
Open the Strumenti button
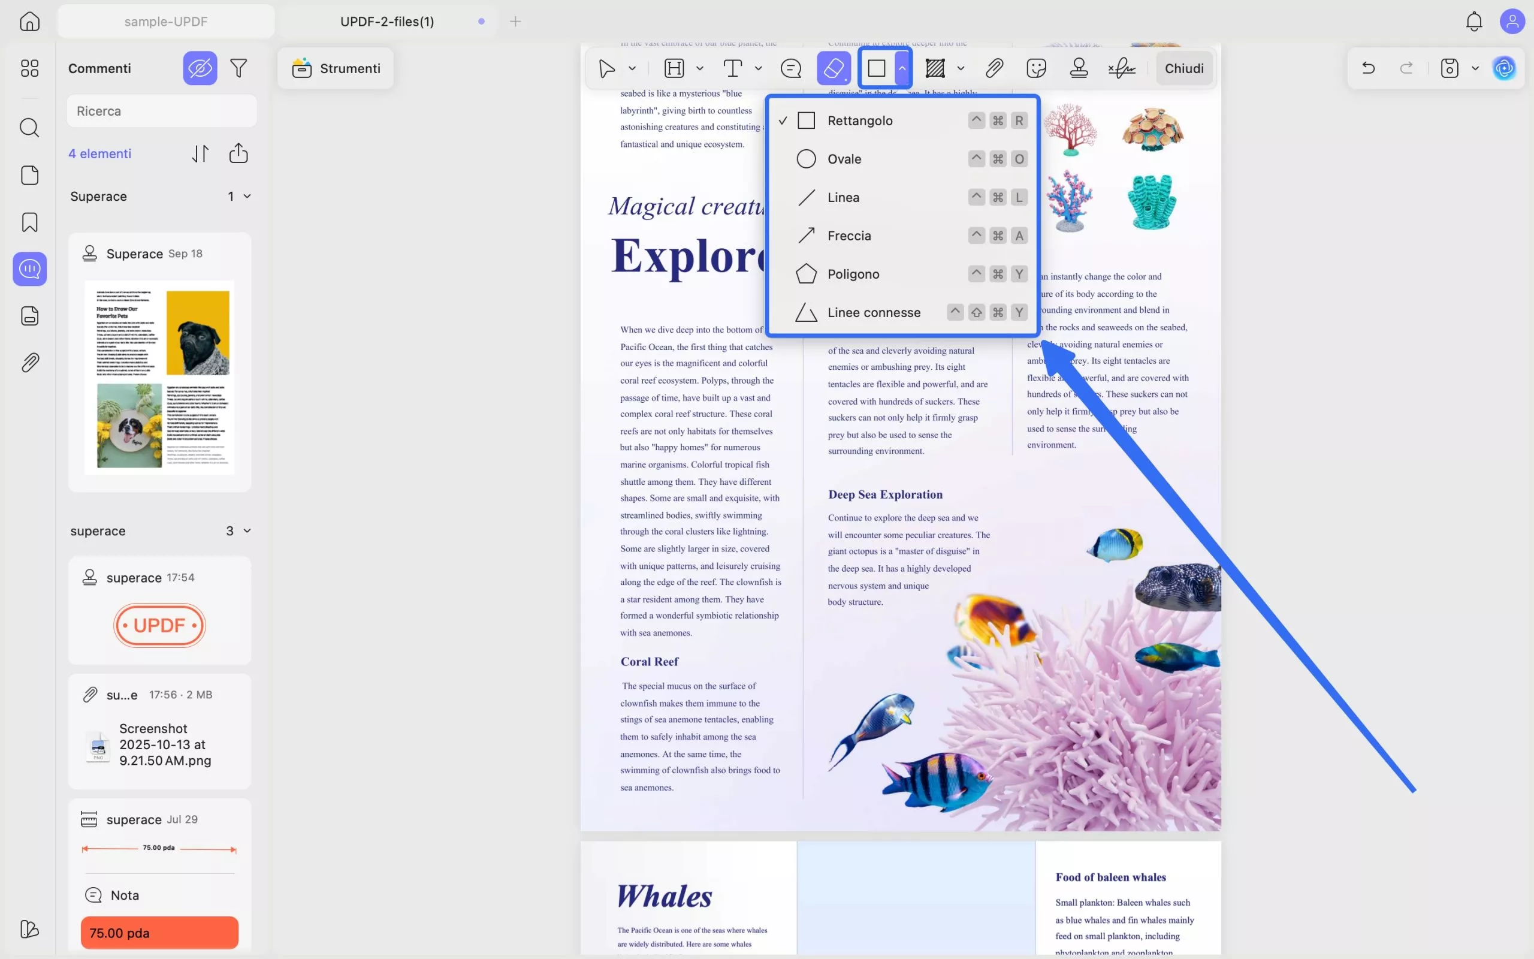point(336,68)
